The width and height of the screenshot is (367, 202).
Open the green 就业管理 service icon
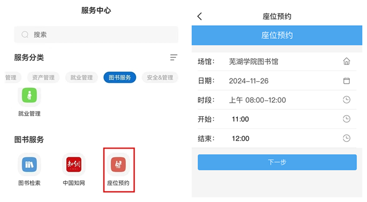tap(29, 95)
